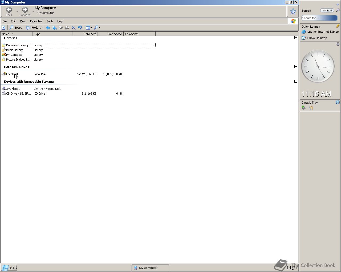Select the 'Music Library' name text
This screenshot has height=272, width=341.
14,50
